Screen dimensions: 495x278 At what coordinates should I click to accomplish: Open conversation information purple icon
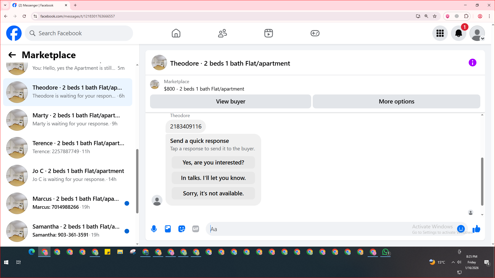tap(472, 63)
